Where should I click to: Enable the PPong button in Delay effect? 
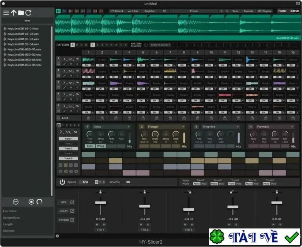coord(101,146)
